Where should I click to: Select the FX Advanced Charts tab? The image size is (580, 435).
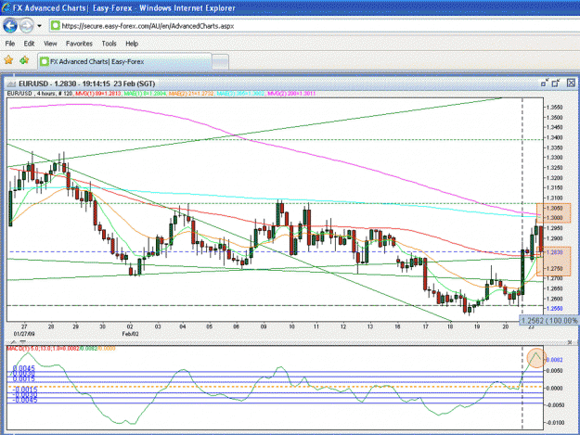pos(124,61)
